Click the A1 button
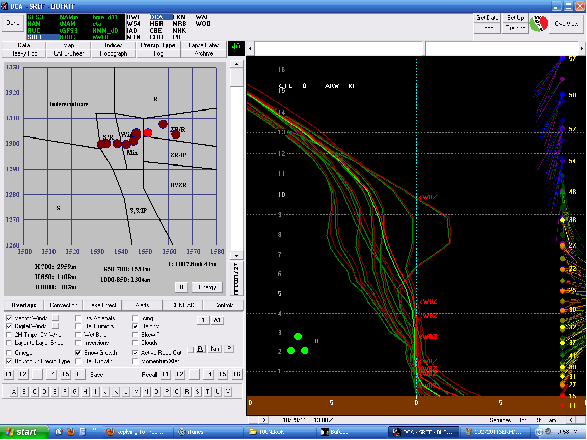The image size is (587, 440). (x=217, y=320)
